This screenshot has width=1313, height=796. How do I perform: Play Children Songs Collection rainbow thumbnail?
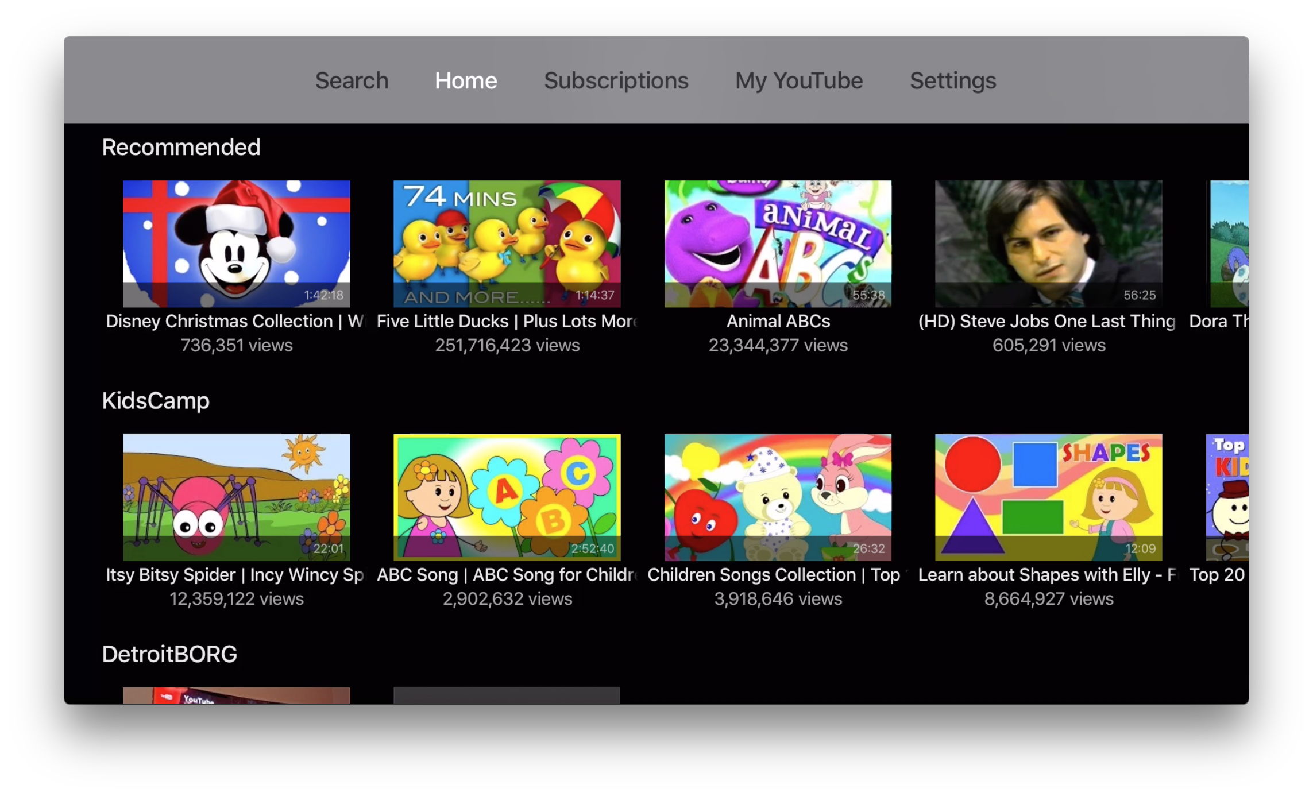(778, 497)
